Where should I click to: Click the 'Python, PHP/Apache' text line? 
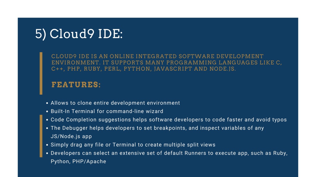coord(78,162)
